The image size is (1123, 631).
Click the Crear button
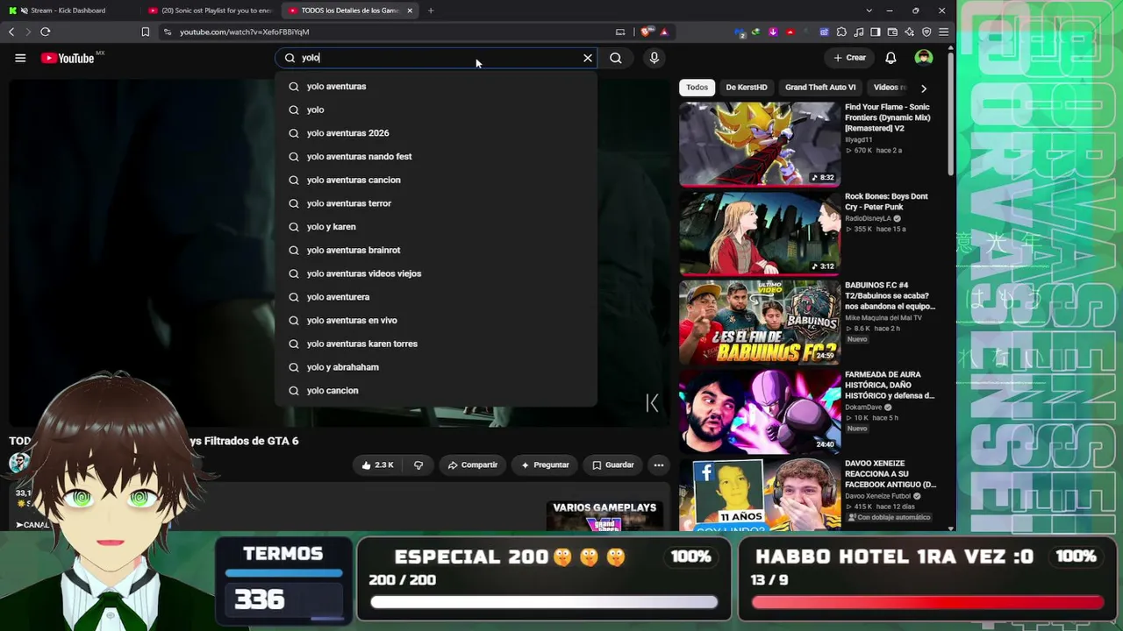(849, 58)
